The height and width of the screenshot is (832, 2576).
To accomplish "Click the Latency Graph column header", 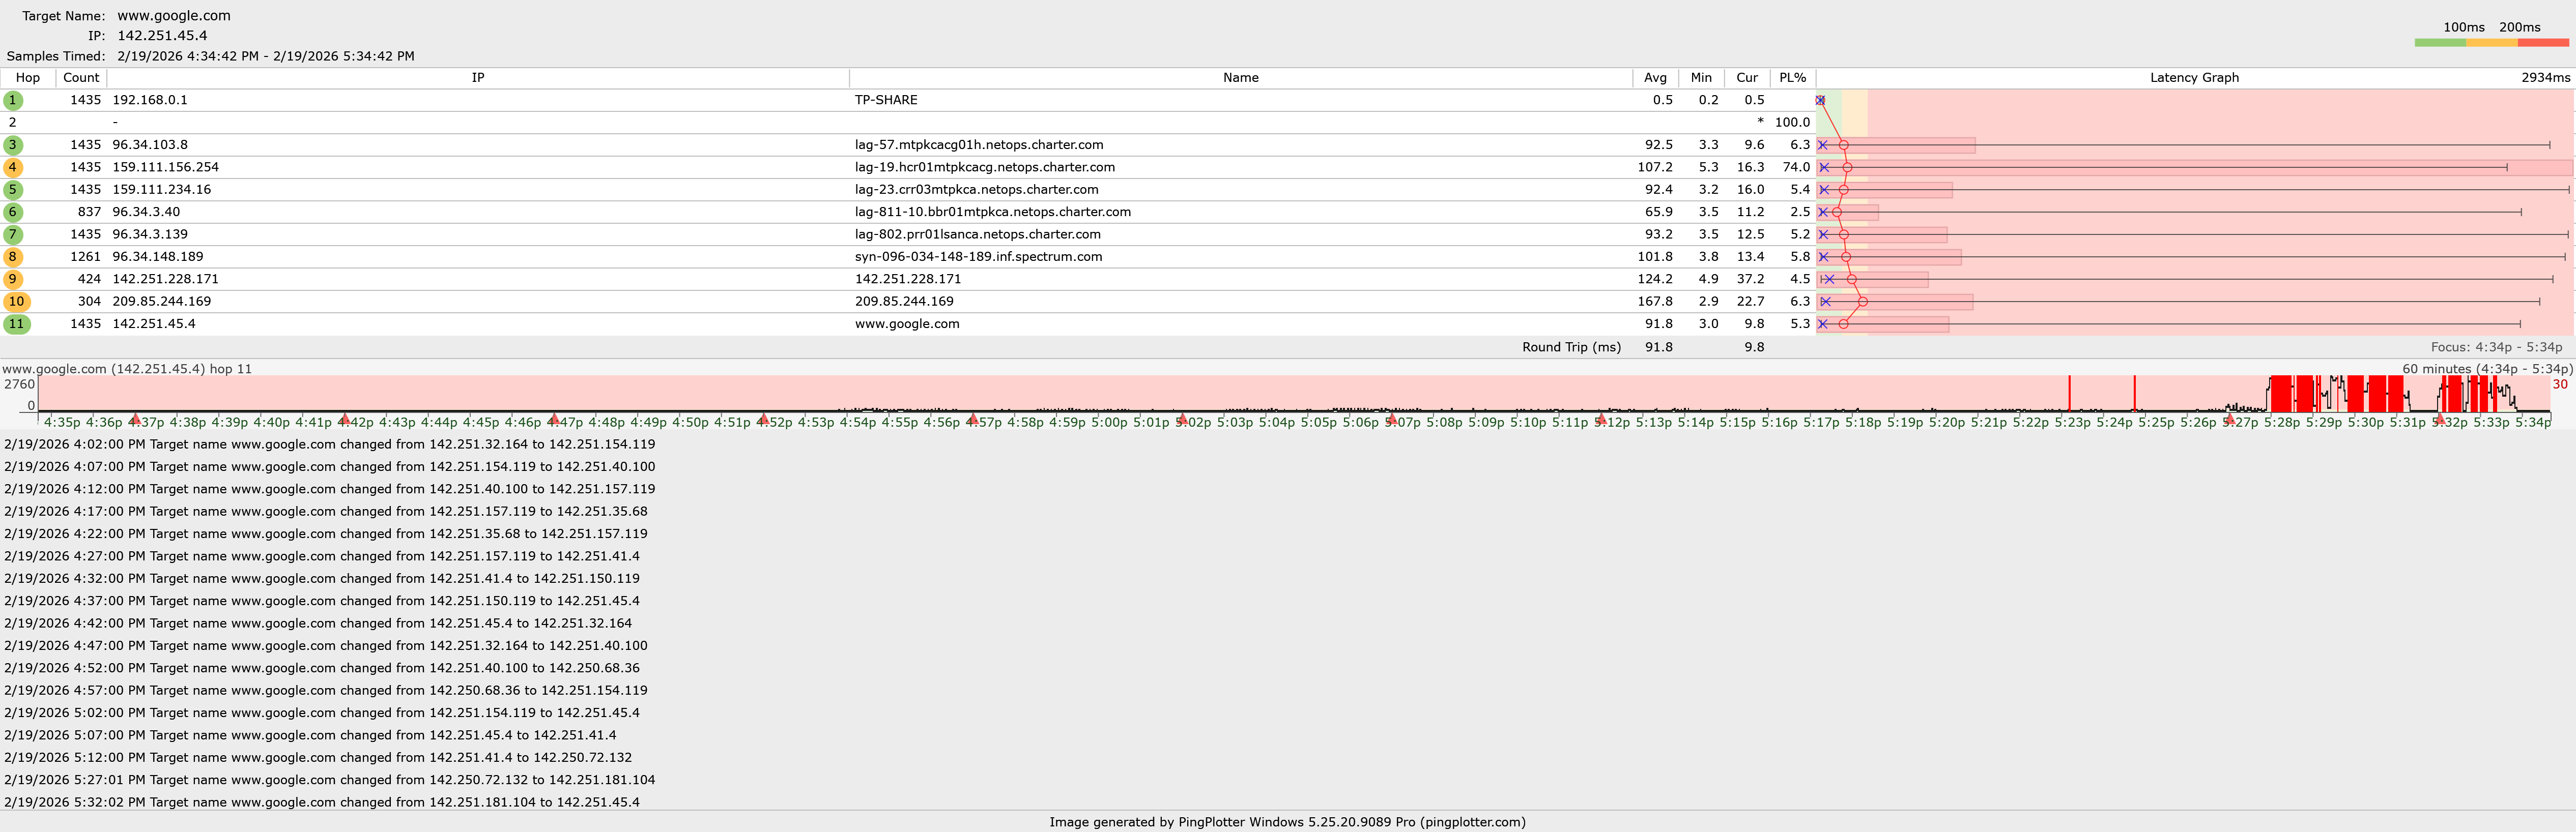I will coord(2194,78).
